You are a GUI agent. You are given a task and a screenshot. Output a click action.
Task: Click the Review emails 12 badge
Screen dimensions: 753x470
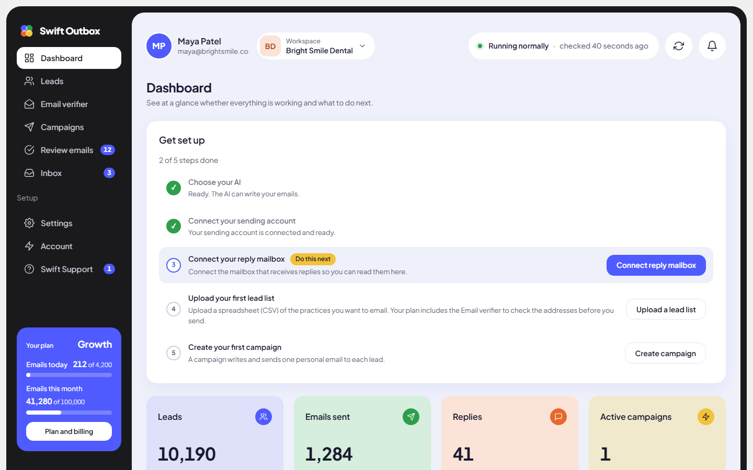(x=108, y=150)
